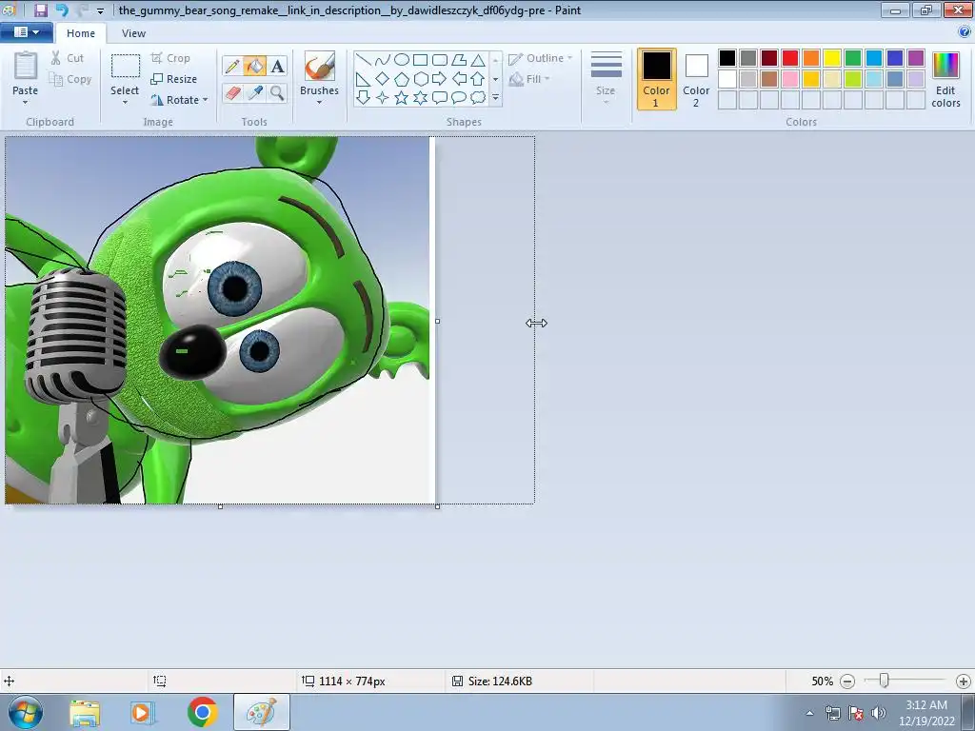Choose the Rectangle shape

420,60
